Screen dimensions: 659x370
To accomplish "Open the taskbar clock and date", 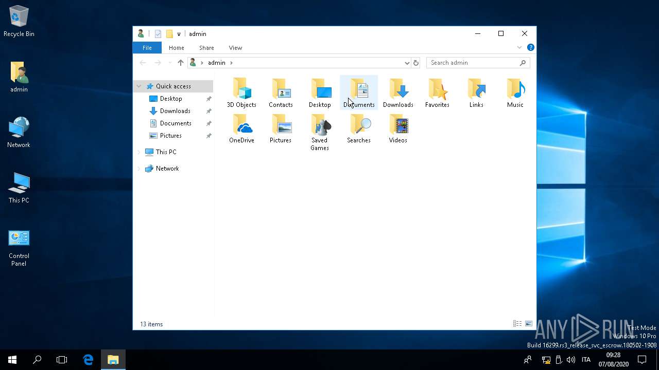I will pos(614,360).
